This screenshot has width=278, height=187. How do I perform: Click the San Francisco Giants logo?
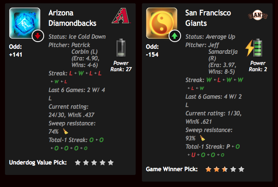258,15
